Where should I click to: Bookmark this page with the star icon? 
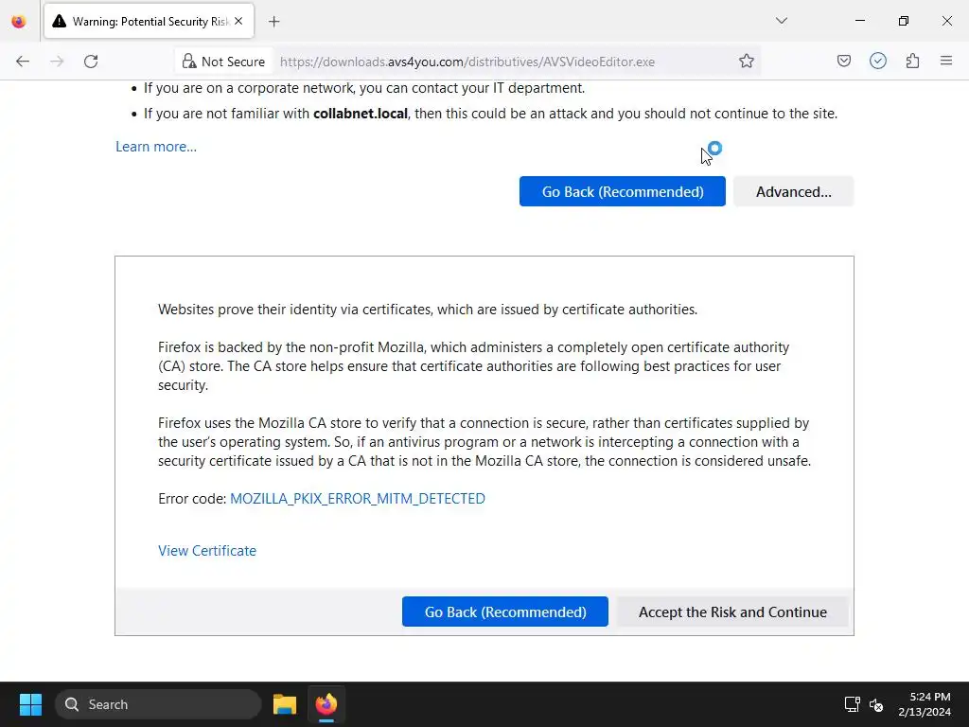pos(746,62)
